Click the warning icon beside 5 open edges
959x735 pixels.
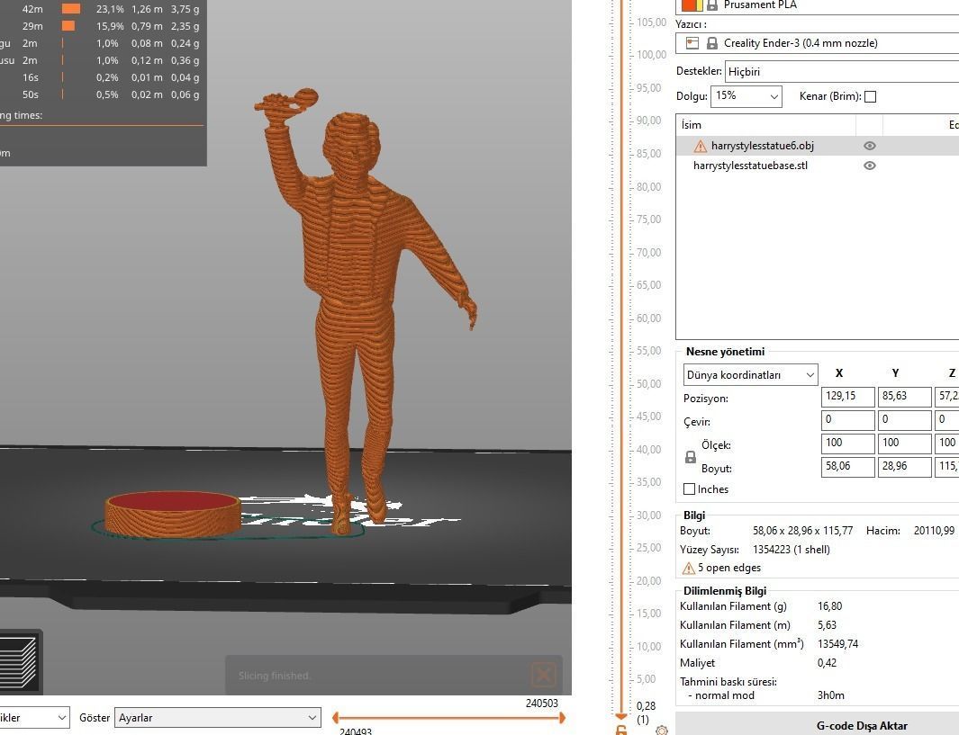coord(689,569)
